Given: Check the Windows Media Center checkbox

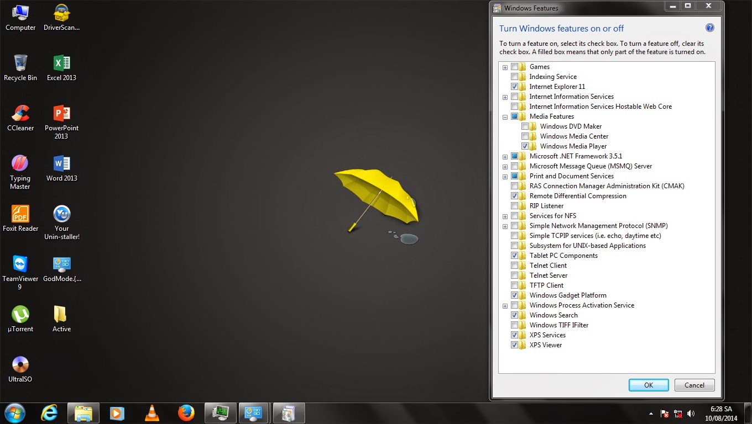Looking at the screenshot, I should coord(525,136).
